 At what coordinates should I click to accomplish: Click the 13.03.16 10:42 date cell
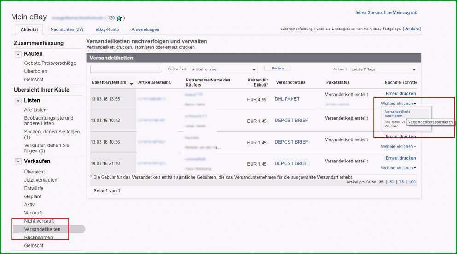(x=105, y=121)
